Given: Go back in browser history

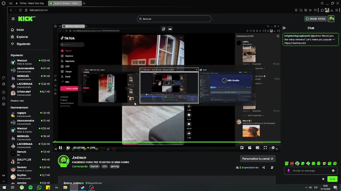Looking at the screenshot, I should pyautogui.click(x=11, y=10).
